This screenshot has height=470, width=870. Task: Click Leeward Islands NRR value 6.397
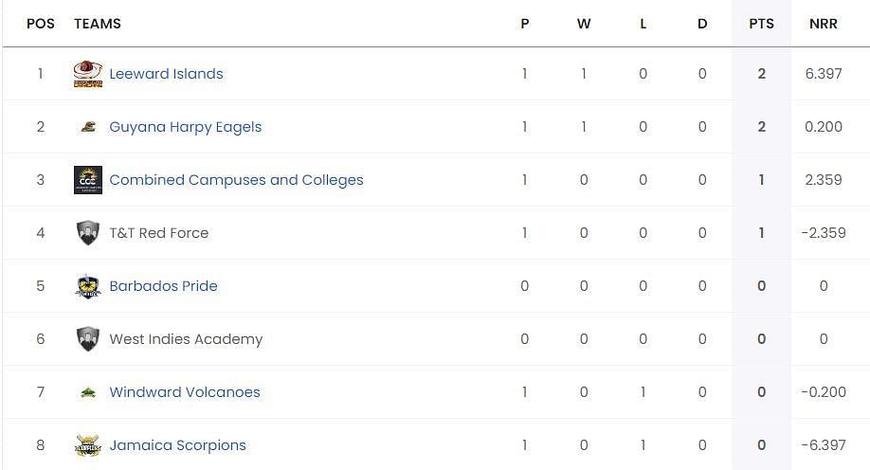click(x=824, y=74)
